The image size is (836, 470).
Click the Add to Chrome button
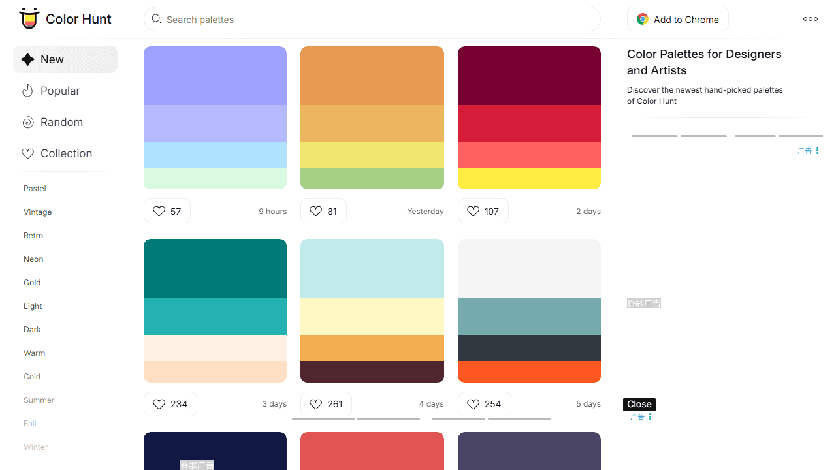click(677, 20)
